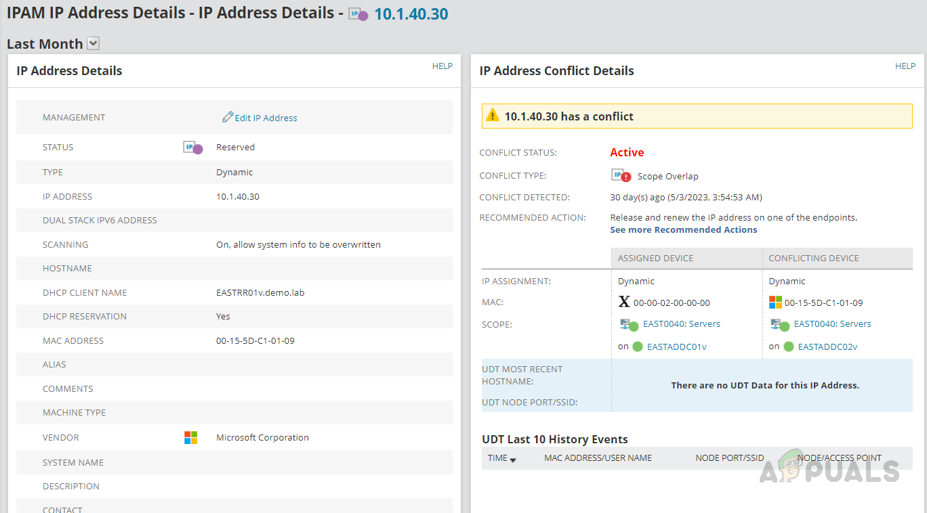Open HELP in IP Address Details panel
The image size is (927, 513).
pyautogui.click(x=442, y=66)
